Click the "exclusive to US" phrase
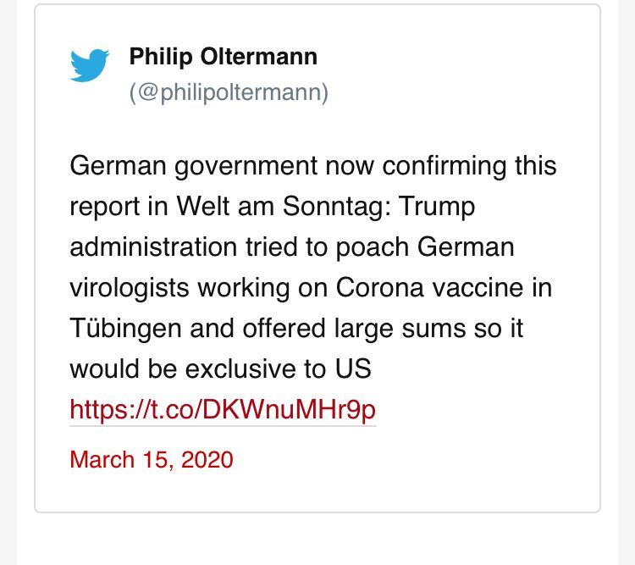The image size is (635, 565). pos(279,368)
